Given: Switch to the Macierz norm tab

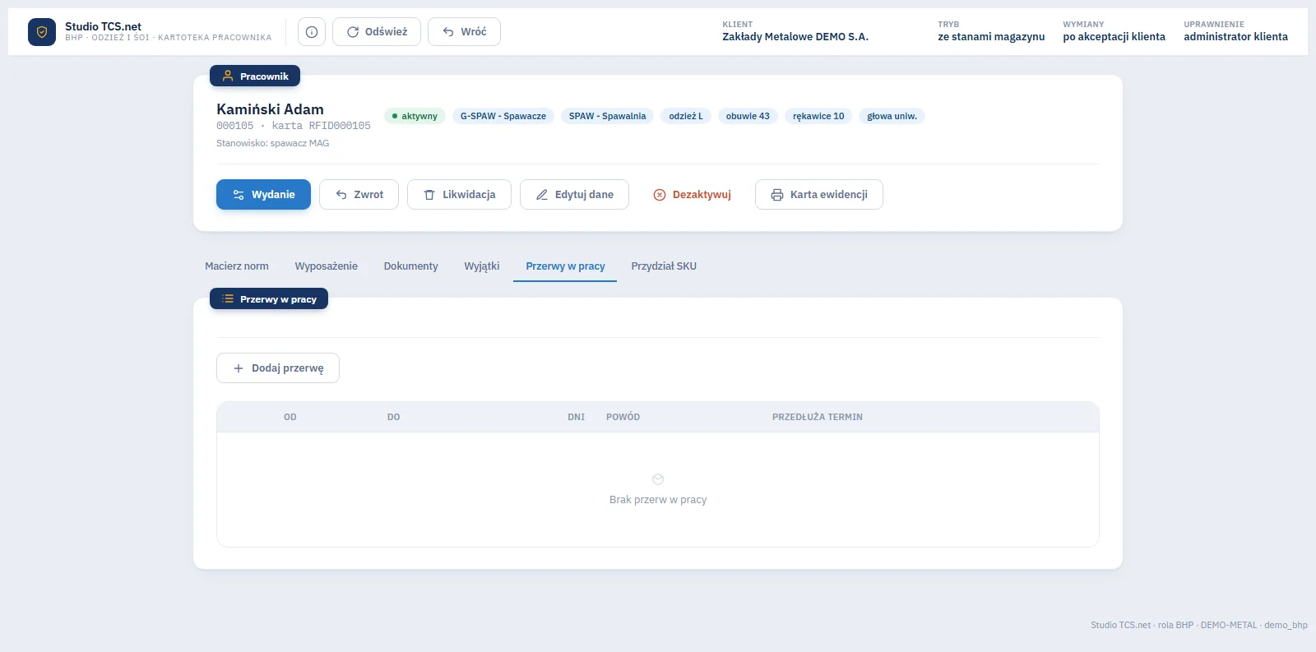Looking at the screenshot, I should point(237,266).
